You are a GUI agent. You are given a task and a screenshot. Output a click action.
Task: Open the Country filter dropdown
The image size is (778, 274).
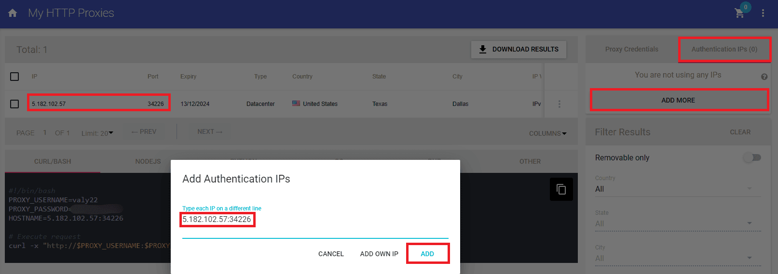678,189
